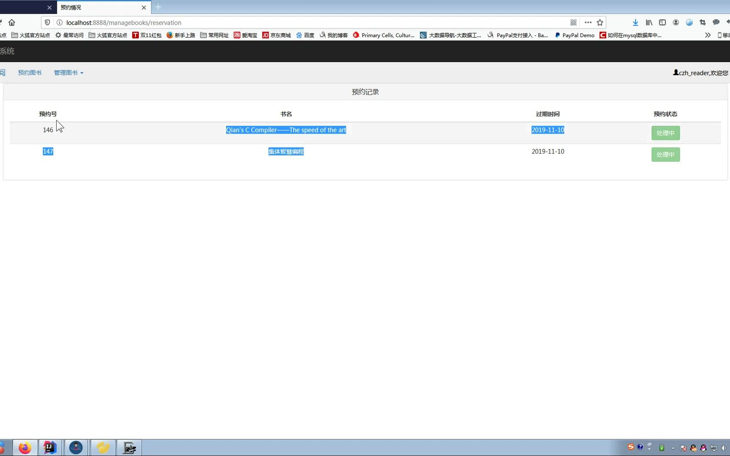
Task: Toggle the sidebar view in Firefox
Action: point(662,22)
